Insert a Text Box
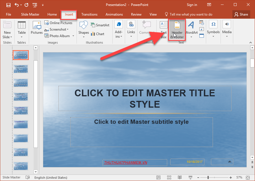 point(164,30)
